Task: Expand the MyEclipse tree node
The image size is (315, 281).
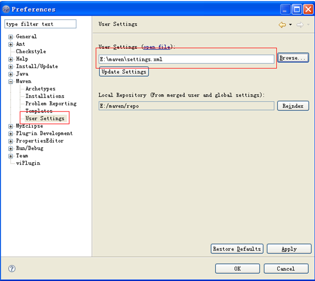Action: 11,126
